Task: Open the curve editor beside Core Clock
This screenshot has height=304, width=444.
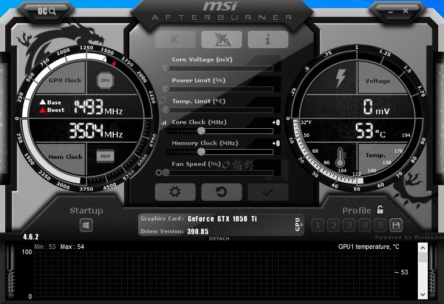Action: tap(163, 123)
